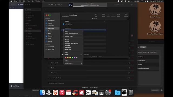Select the Walk Away song row
The height and width of the screenshot is (97, 173).
coord(91,73)
